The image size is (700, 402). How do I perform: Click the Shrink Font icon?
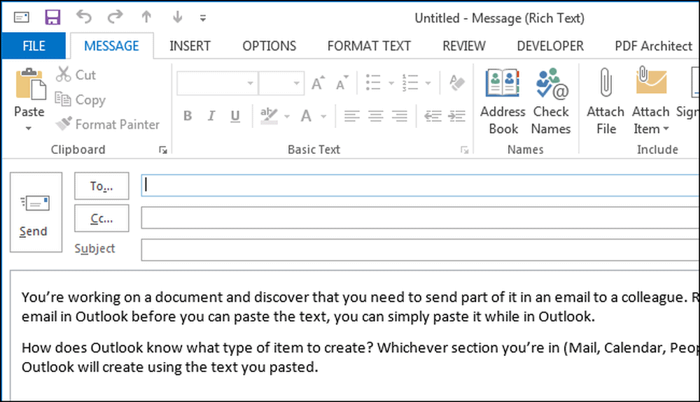point(342,83)
